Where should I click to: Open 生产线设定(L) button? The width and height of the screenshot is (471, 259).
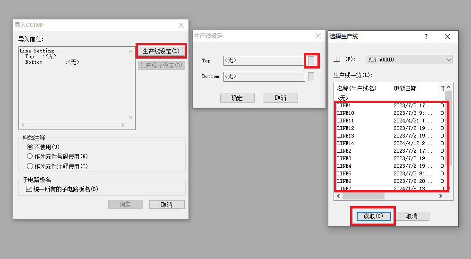pyautogui.click(x=161, y=51)
